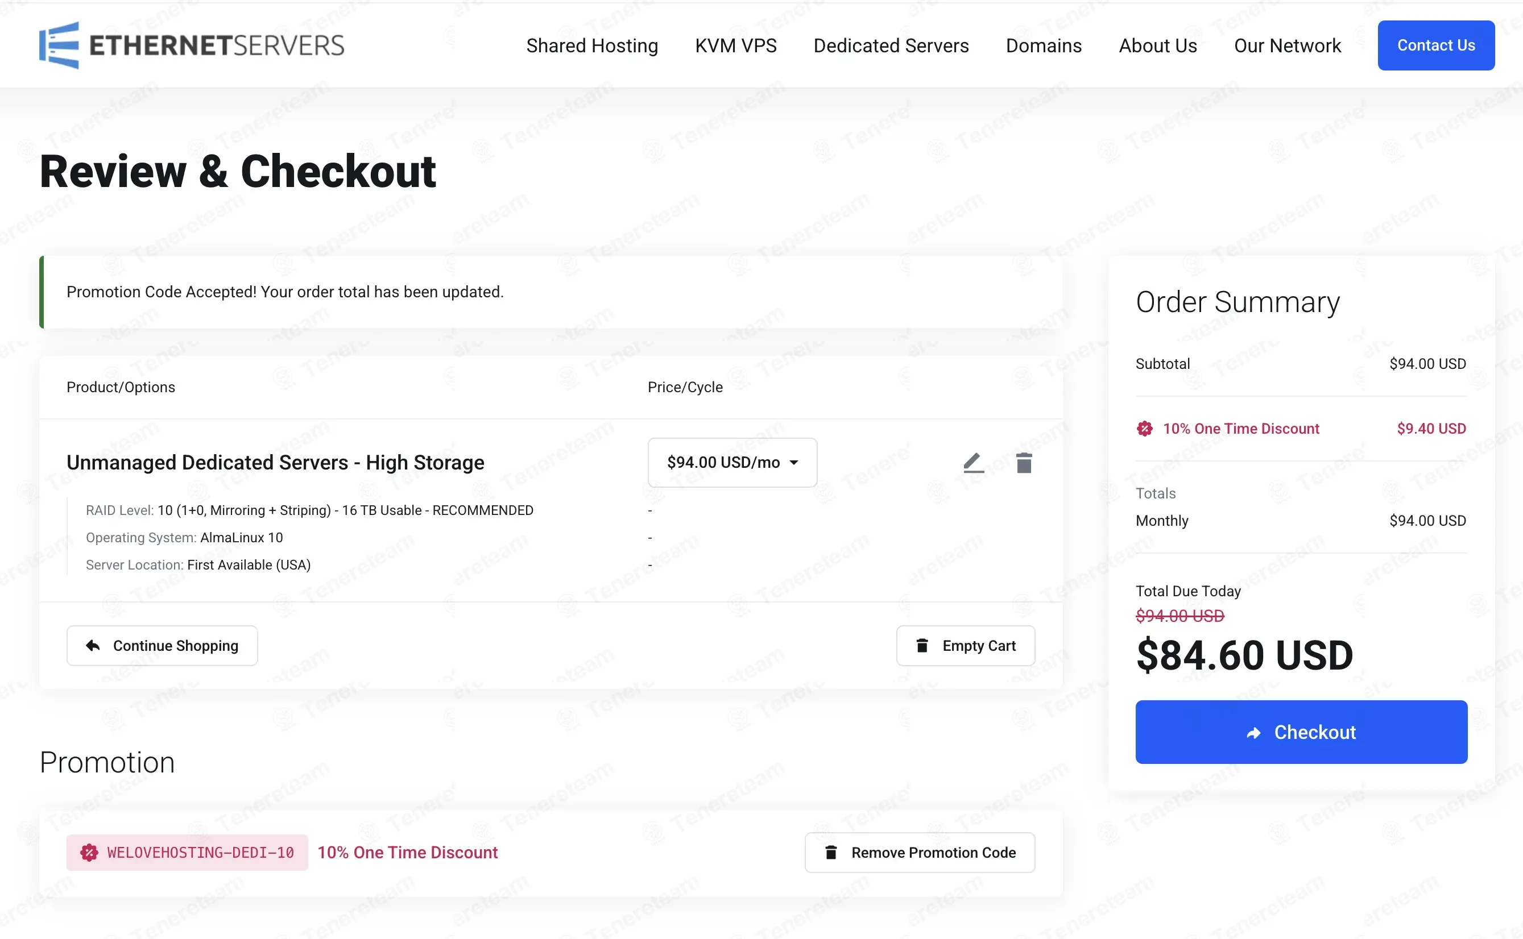The image size is (1523, 939).
Task: Go to Dedicated Servers page
Action: click(x=891, y=45)
